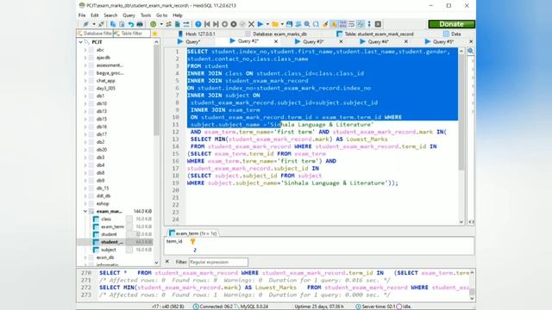Open the Tools menu
This screenshot has width=552, height=310.
tap(146, 15)
